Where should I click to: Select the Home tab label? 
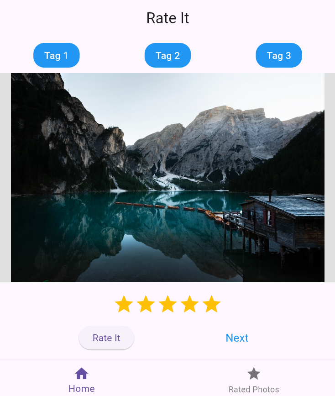(82, 389)
